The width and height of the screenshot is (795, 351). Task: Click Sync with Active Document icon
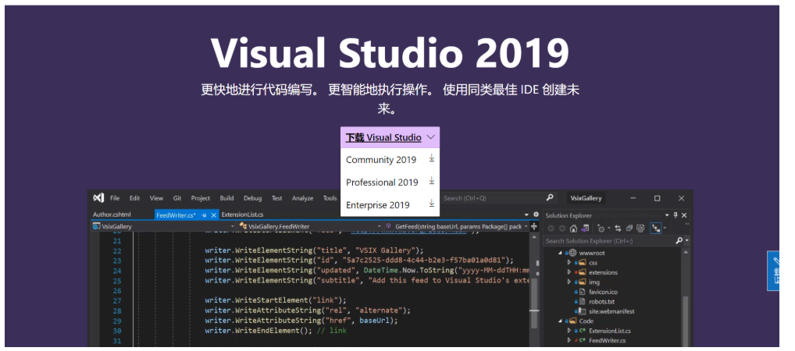point(618,228)
